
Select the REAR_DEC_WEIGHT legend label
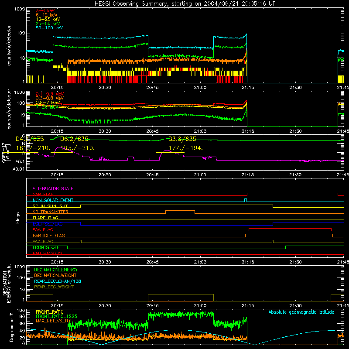point(54,287)
